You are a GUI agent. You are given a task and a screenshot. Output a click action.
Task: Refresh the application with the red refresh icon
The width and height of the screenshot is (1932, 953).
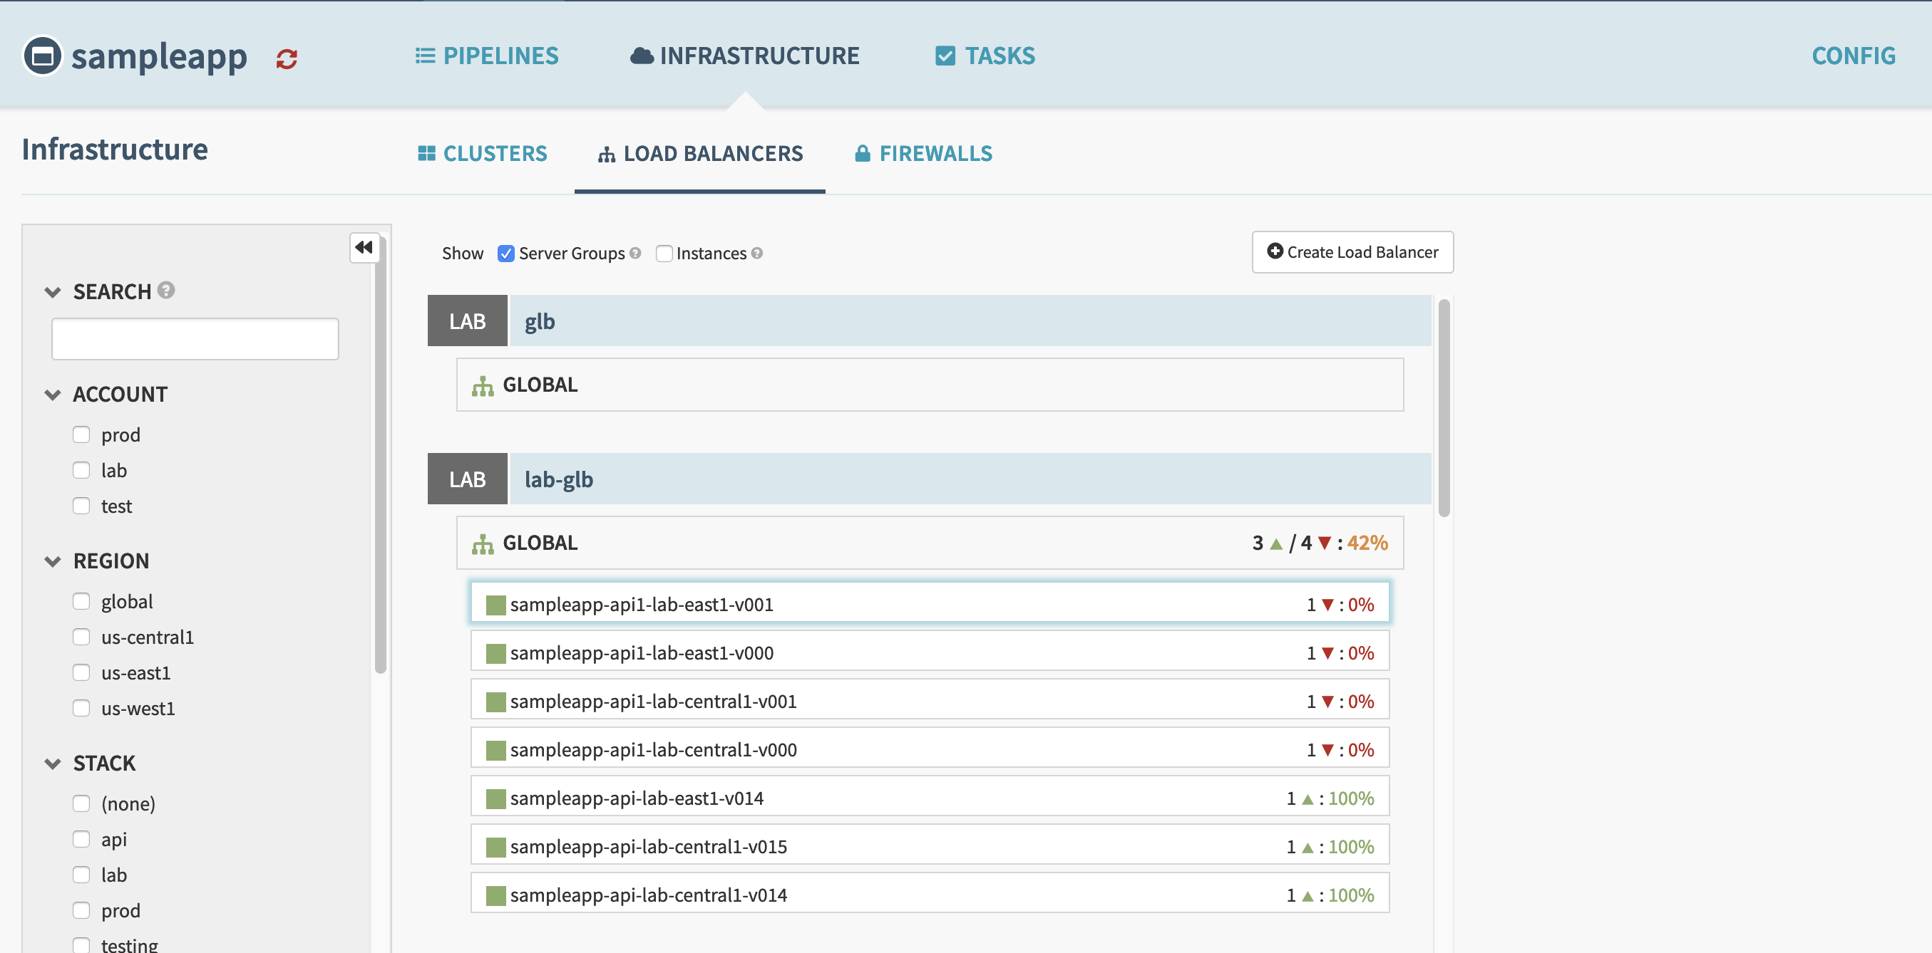tap(287, 58)
